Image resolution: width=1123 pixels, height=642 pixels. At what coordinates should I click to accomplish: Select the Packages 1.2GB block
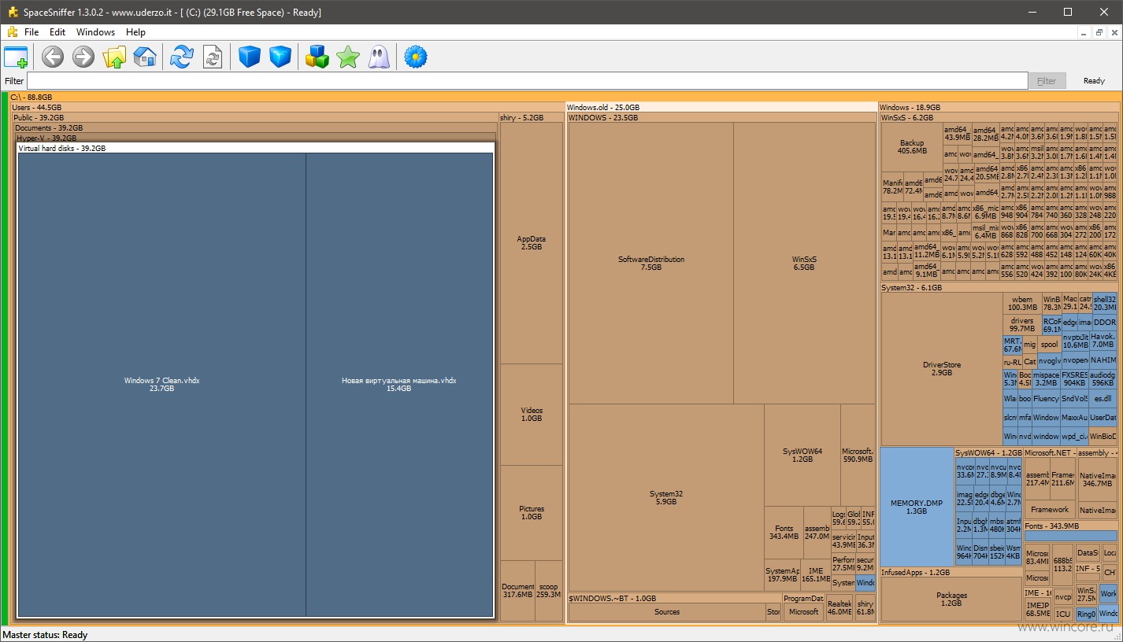click(952, 600)
